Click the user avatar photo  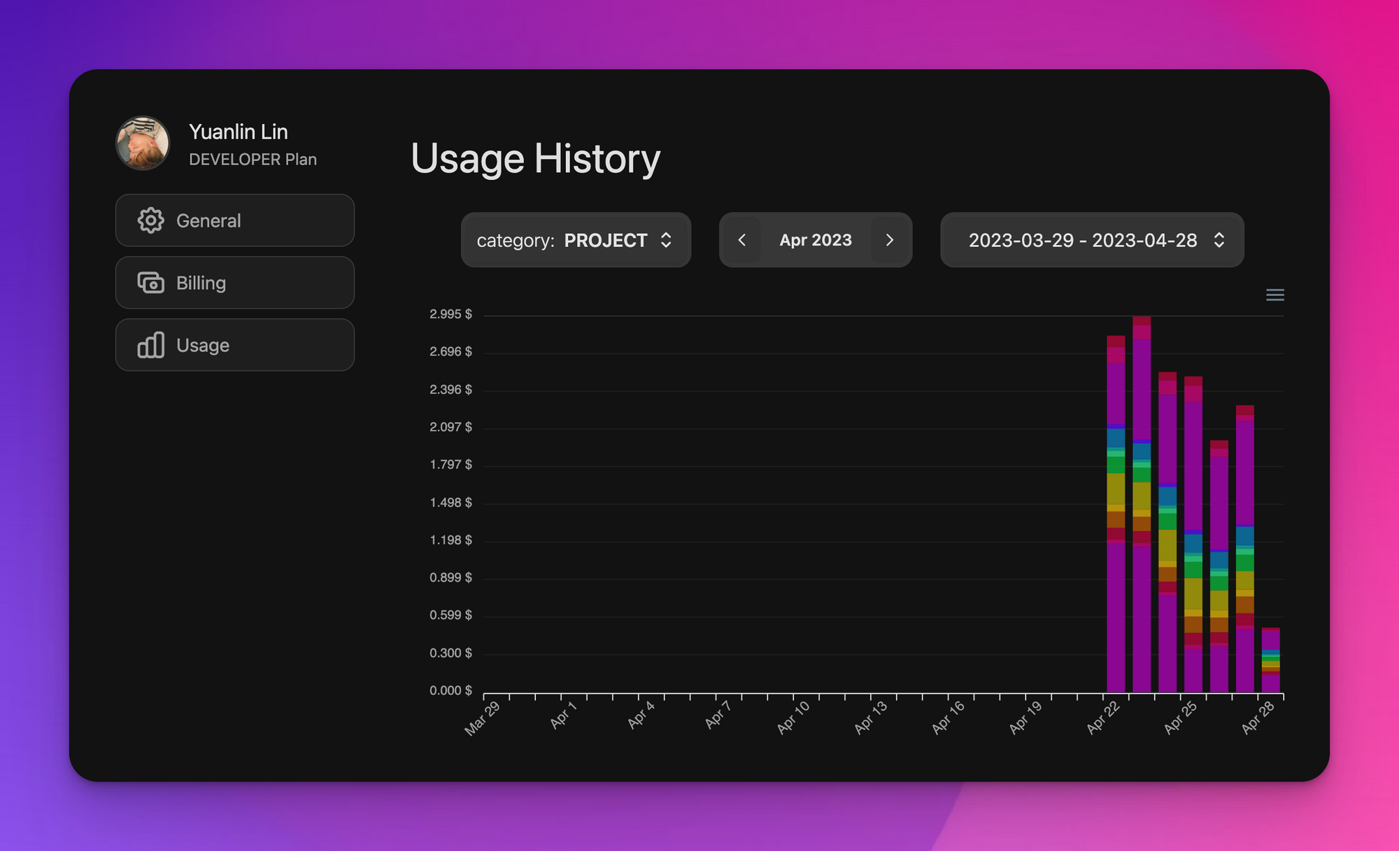coord(143,143)
